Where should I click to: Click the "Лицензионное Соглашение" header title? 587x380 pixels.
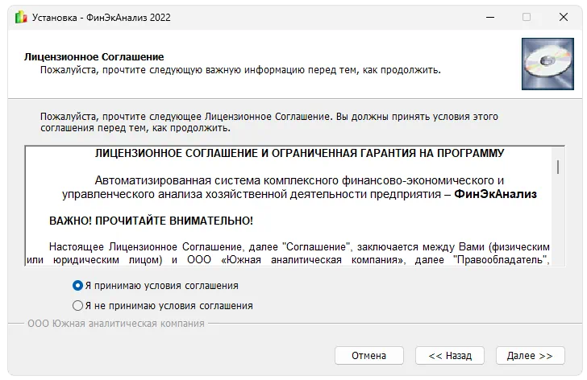(94, 57)
